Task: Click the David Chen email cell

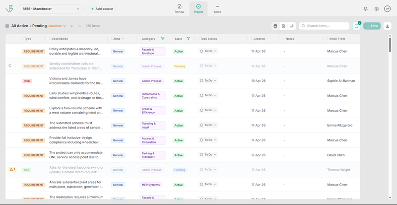Action: tap(336, 155)
